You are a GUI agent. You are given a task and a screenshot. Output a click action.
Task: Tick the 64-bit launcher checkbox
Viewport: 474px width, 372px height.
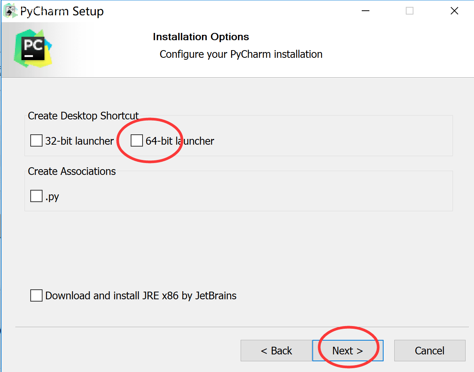(x=137, y=140)
